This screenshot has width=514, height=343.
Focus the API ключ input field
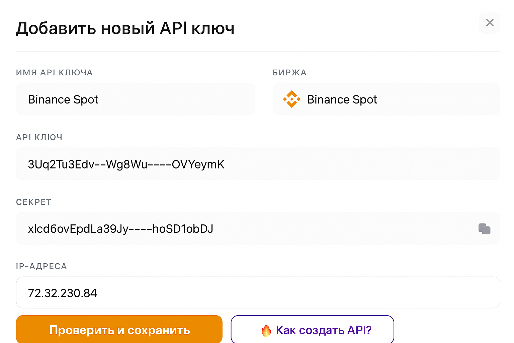258,164
